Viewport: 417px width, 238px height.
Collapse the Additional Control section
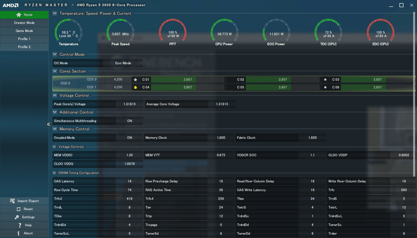55,112
